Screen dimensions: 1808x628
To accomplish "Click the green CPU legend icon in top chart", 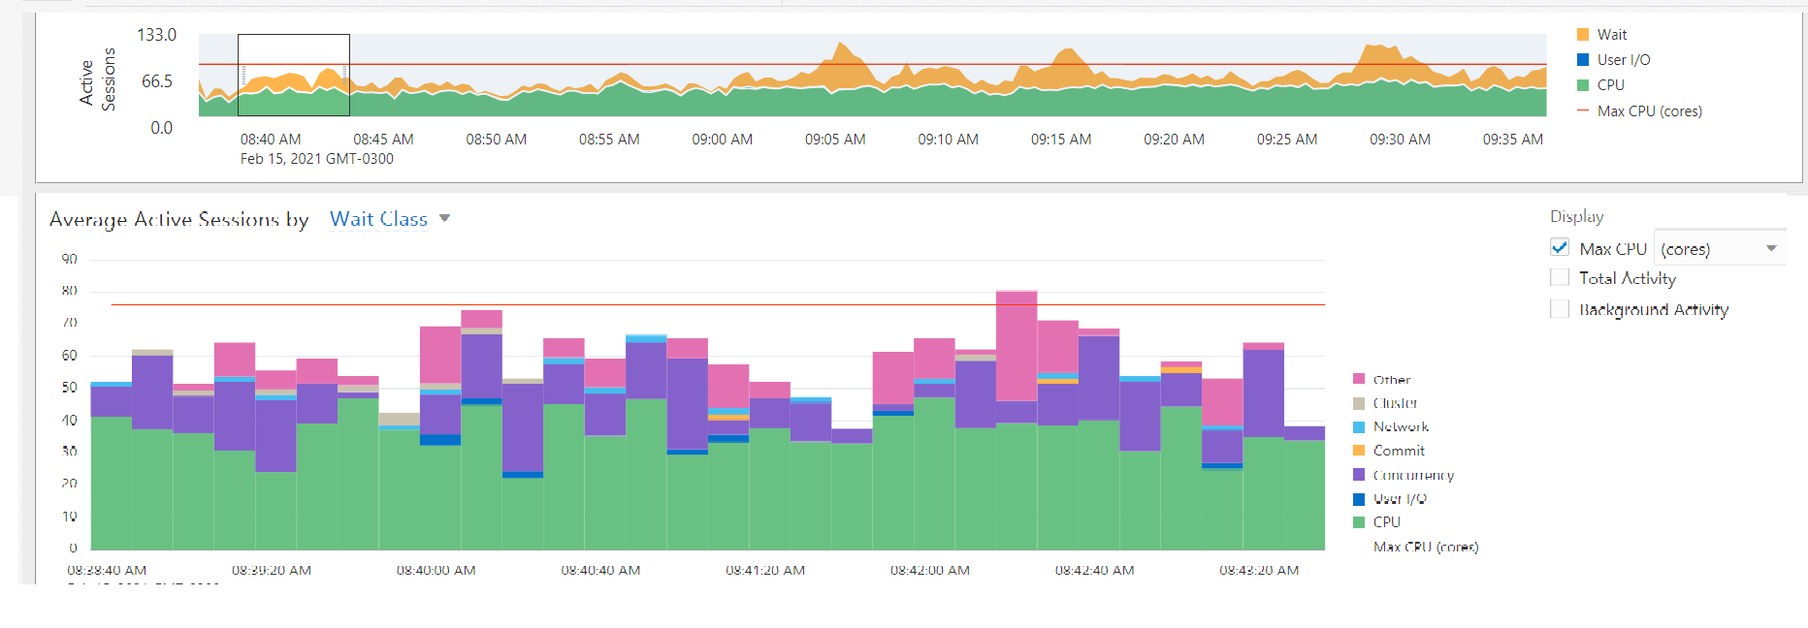I will (x=1583, y=85).
